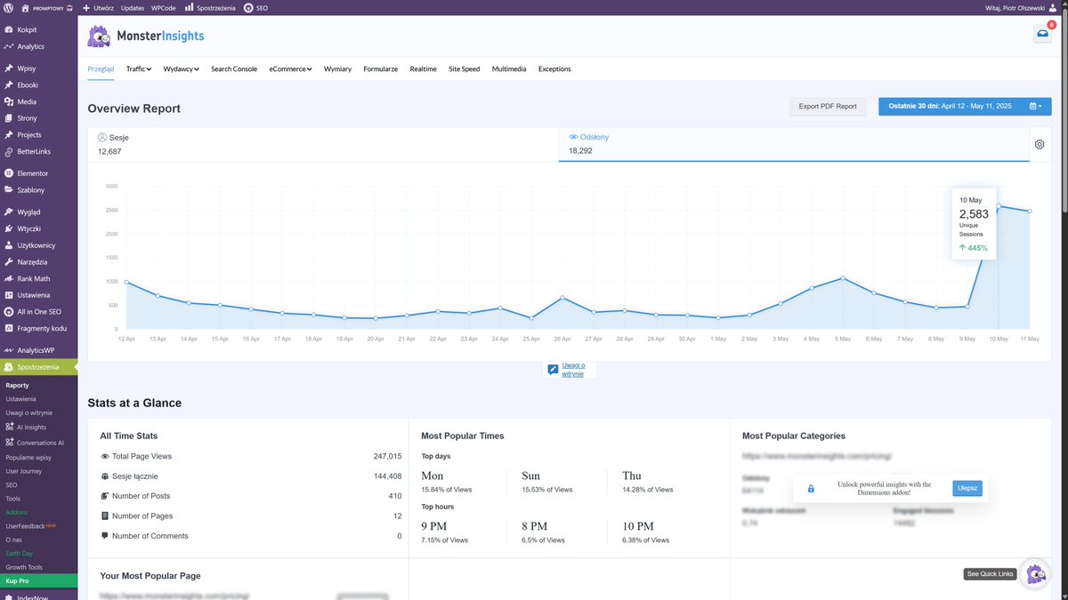
Task: Open the Media library icon
Action: (x=8, y=101)
